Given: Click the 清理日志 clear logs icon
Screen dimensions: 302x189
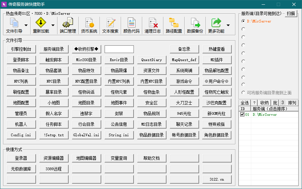Looking at the screenshot, I should pos(152,26).
